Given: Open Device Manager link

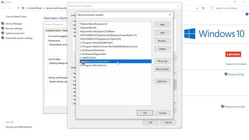Looking at the screenshot, I should tap(14, 24).
